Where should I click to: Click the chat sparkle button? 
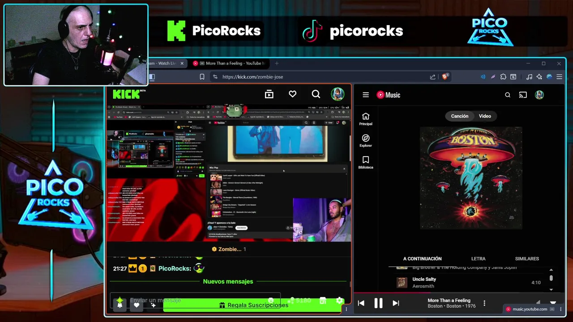pyautogui.click(x=153, y=305)
